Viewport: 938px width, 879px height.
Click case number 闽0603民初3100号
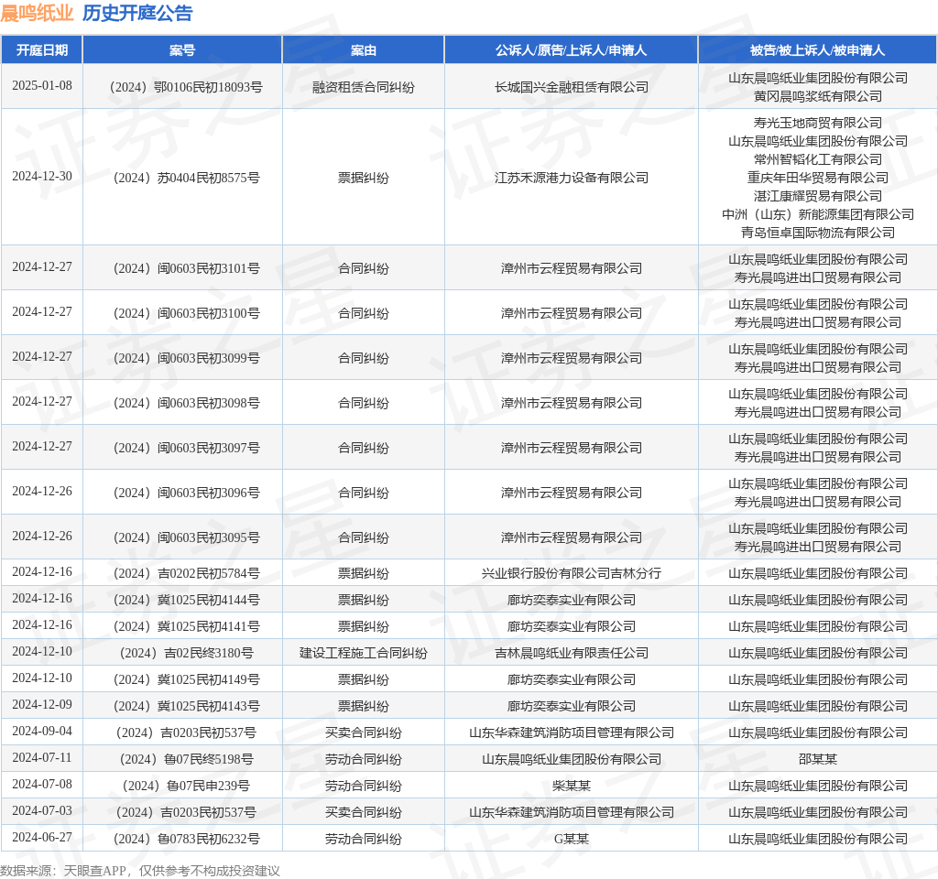(x=186, y=313)
